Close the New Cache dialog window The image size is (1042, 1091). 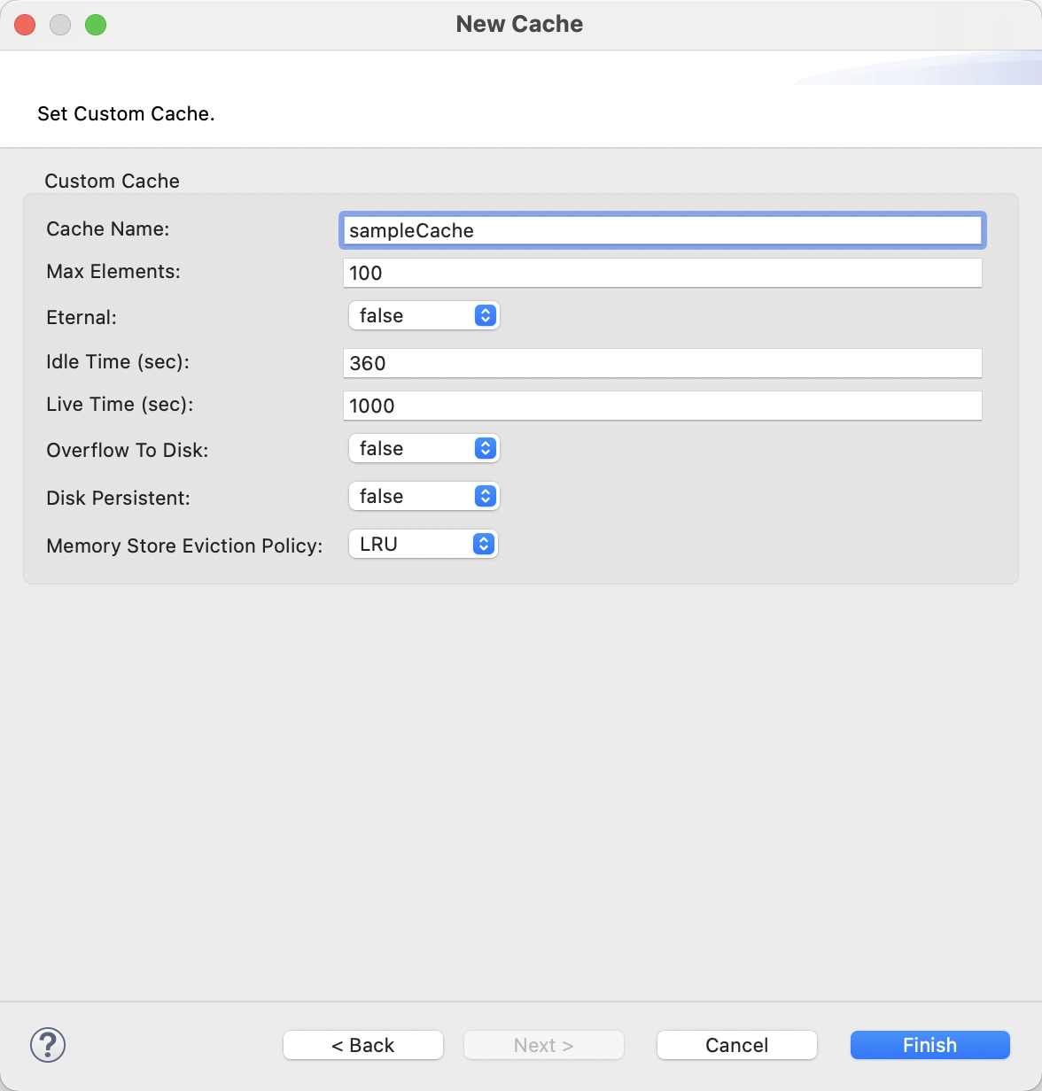[x=25, y=25]
